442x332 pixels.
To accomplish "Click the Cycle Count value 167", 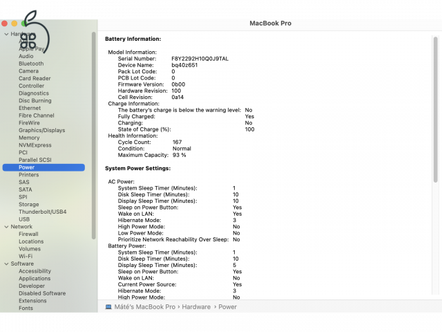I will 177,142.
